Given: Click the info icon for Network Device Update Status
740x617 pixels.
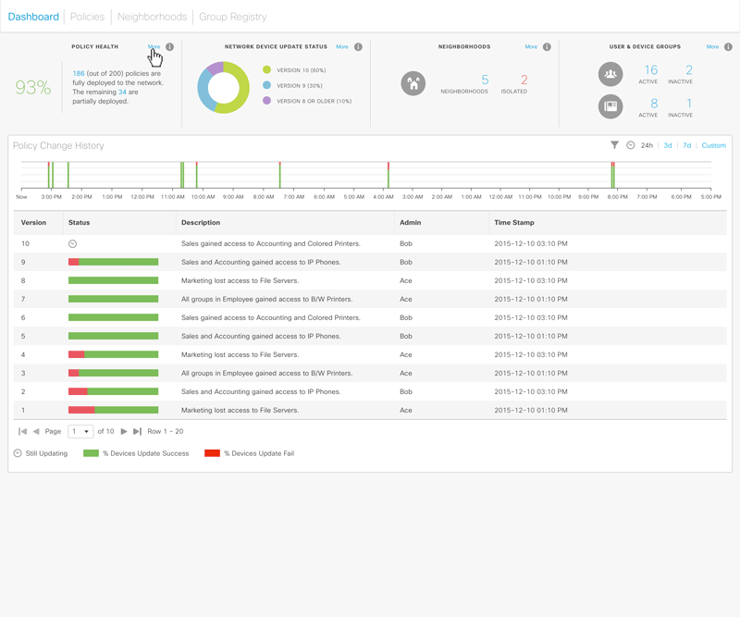Looking at the screenshot, I should click(358, 47).
